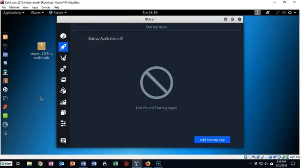Click the clock showing Tue 08:59
This screenshot has height=168, width=300.
[150, 13]
